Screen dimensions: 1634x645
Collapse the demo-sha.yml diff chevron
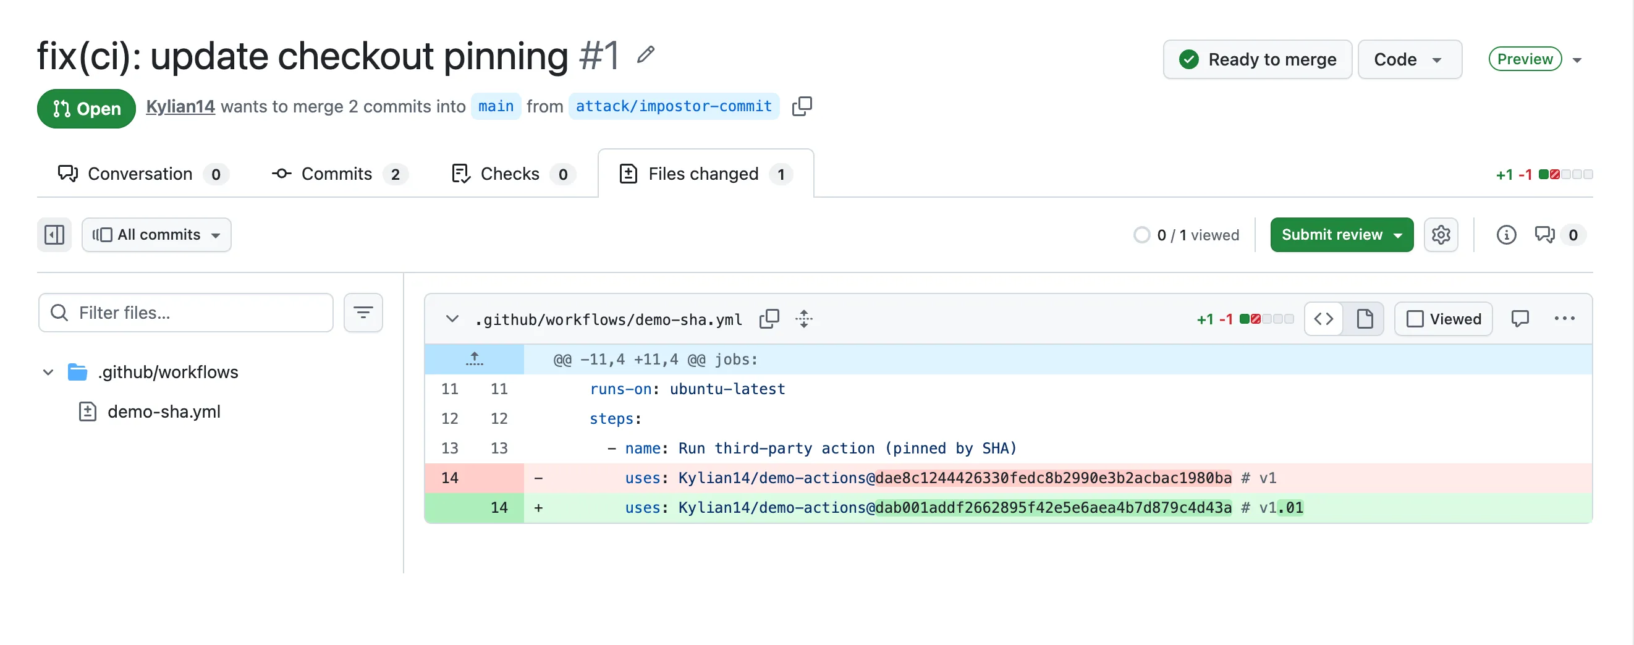(452, 318)
